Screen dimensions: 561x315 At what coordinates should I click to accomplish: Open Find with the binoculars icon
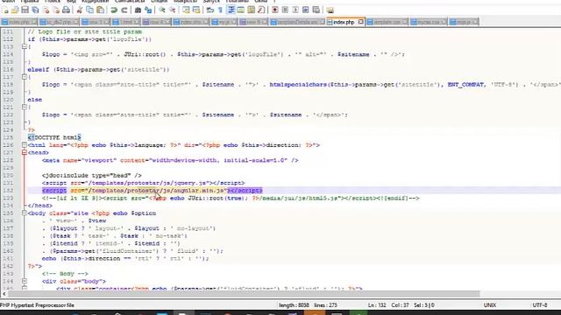(x=138, y=10)
